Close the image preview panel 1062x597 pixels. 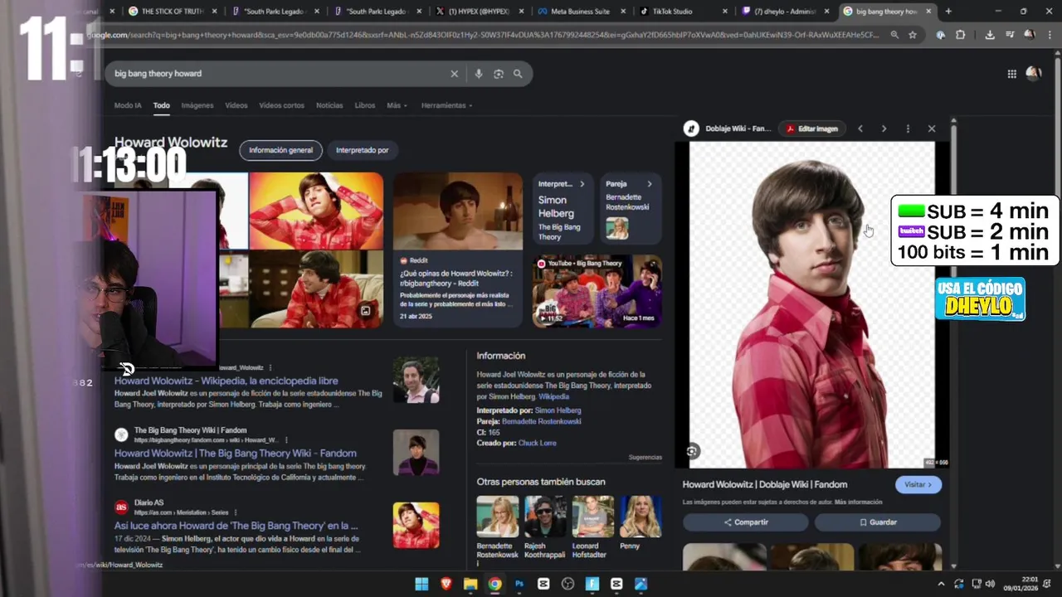pyautogui.click(x=932, y=129)
